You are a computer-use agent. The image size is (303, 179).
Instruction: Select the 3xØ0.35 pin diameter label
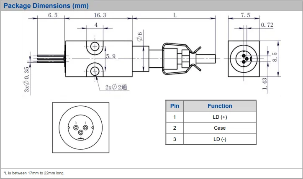tap(27, 79)
